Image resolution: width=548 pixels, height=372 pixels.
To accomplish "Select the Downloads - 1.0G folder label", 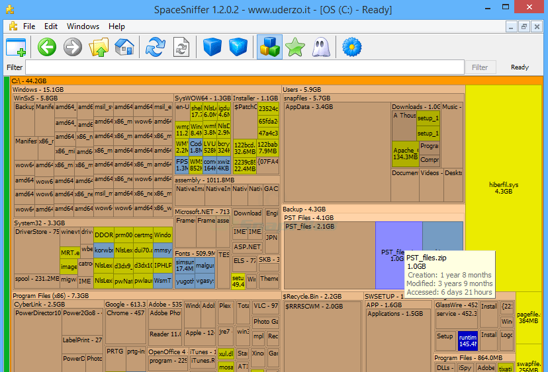I will tap(416, 107).
